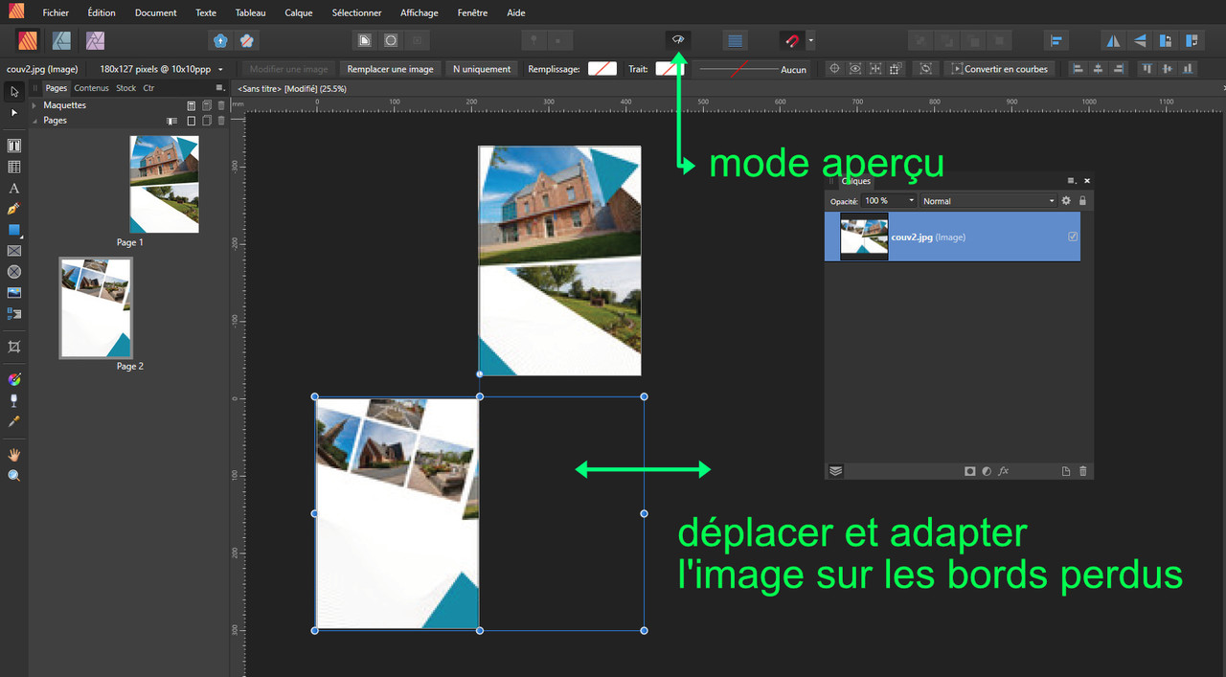This screenshot has height=677, width=1226.
Task: Select the Page 1 thumbnail
Action: click(x=165, y=184)
